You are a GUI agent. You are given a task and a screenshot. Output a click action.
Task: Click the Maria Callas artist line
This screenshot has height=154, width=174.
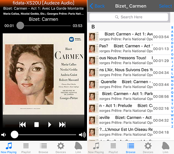(x=43, y=14)
